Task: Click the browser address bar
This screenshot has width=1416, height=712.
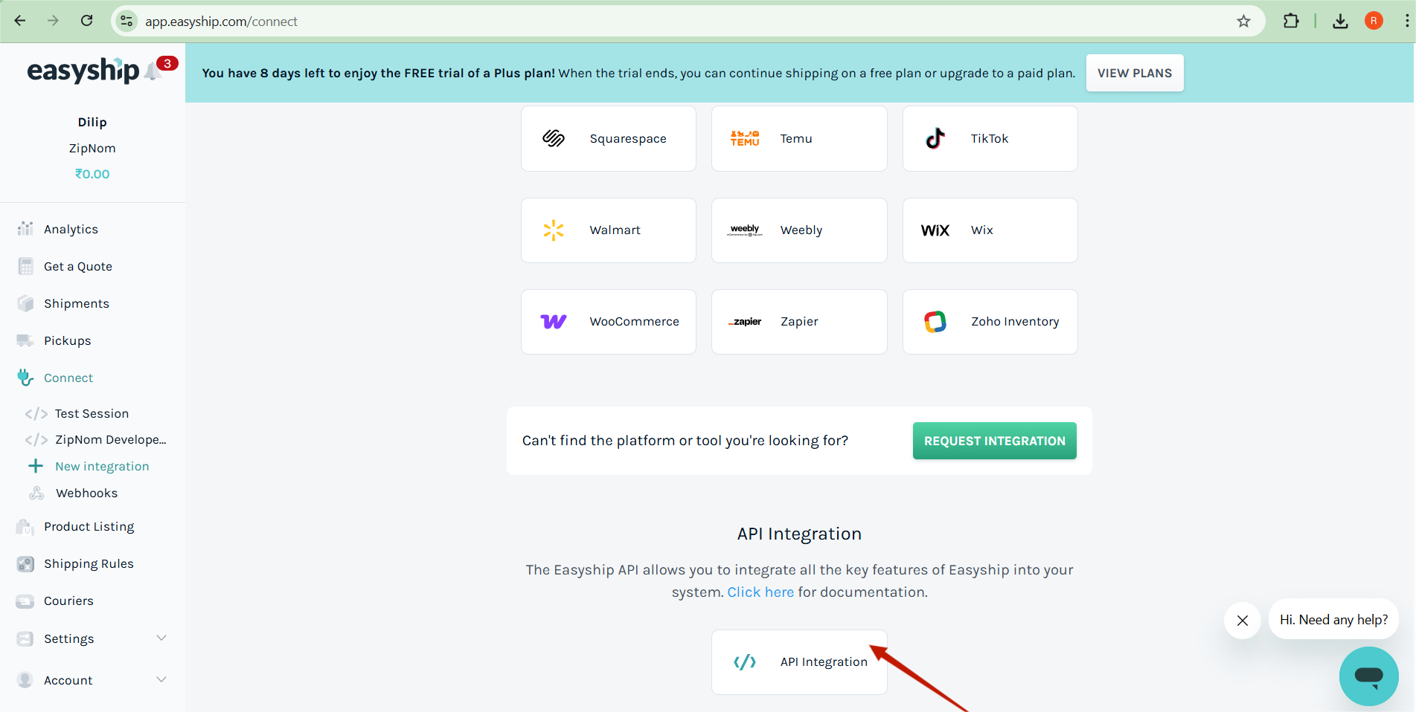Action: [x=670, y=22]
